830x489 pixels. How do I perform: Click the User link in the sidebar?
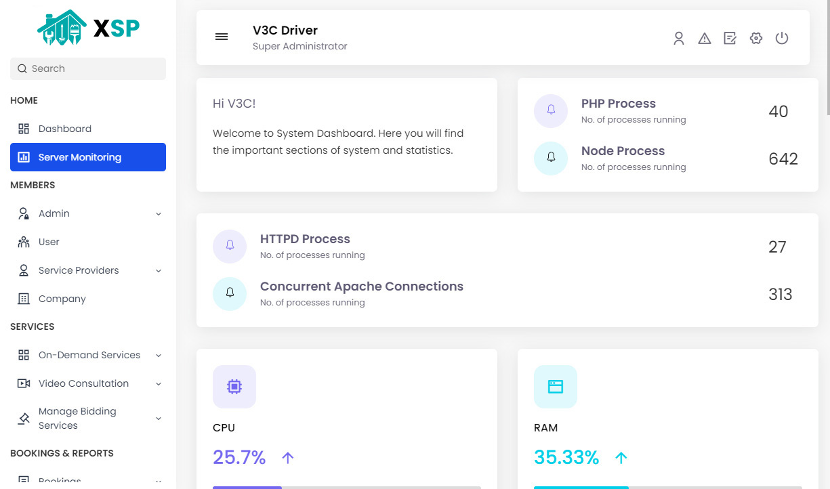[49, 241]
